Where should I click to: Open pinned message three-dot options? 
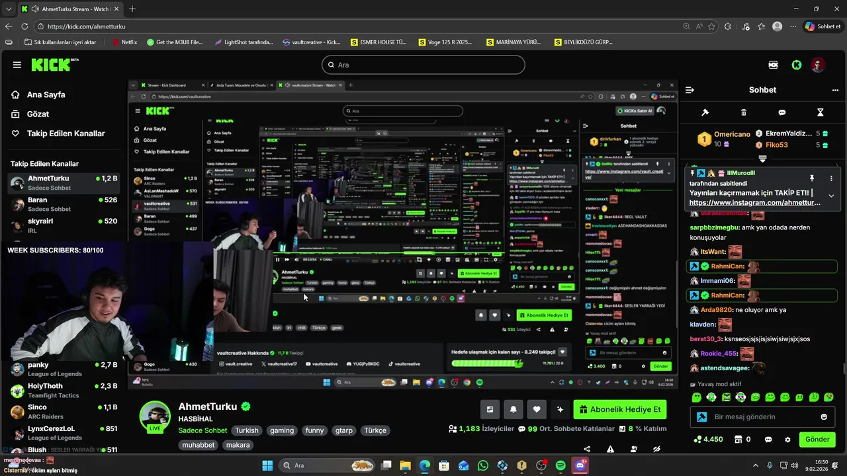point(831,178)
